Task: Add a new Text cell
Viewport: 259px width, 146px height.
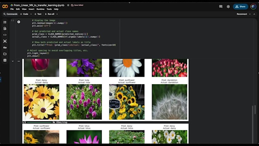Action: click(38, 14)
